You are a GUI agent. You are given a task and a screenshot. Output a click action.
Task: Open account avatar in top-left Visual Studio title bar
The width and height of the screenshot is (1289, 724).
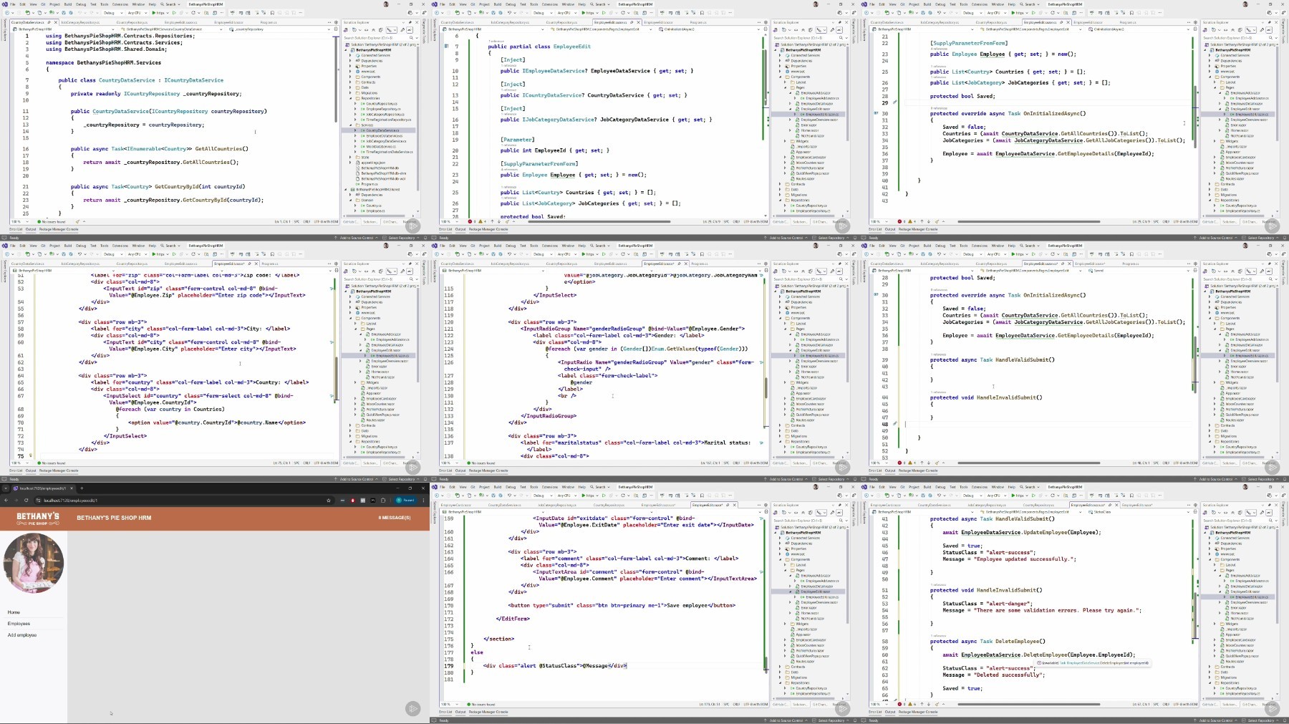pyautogui.click(x=387, y=4)
